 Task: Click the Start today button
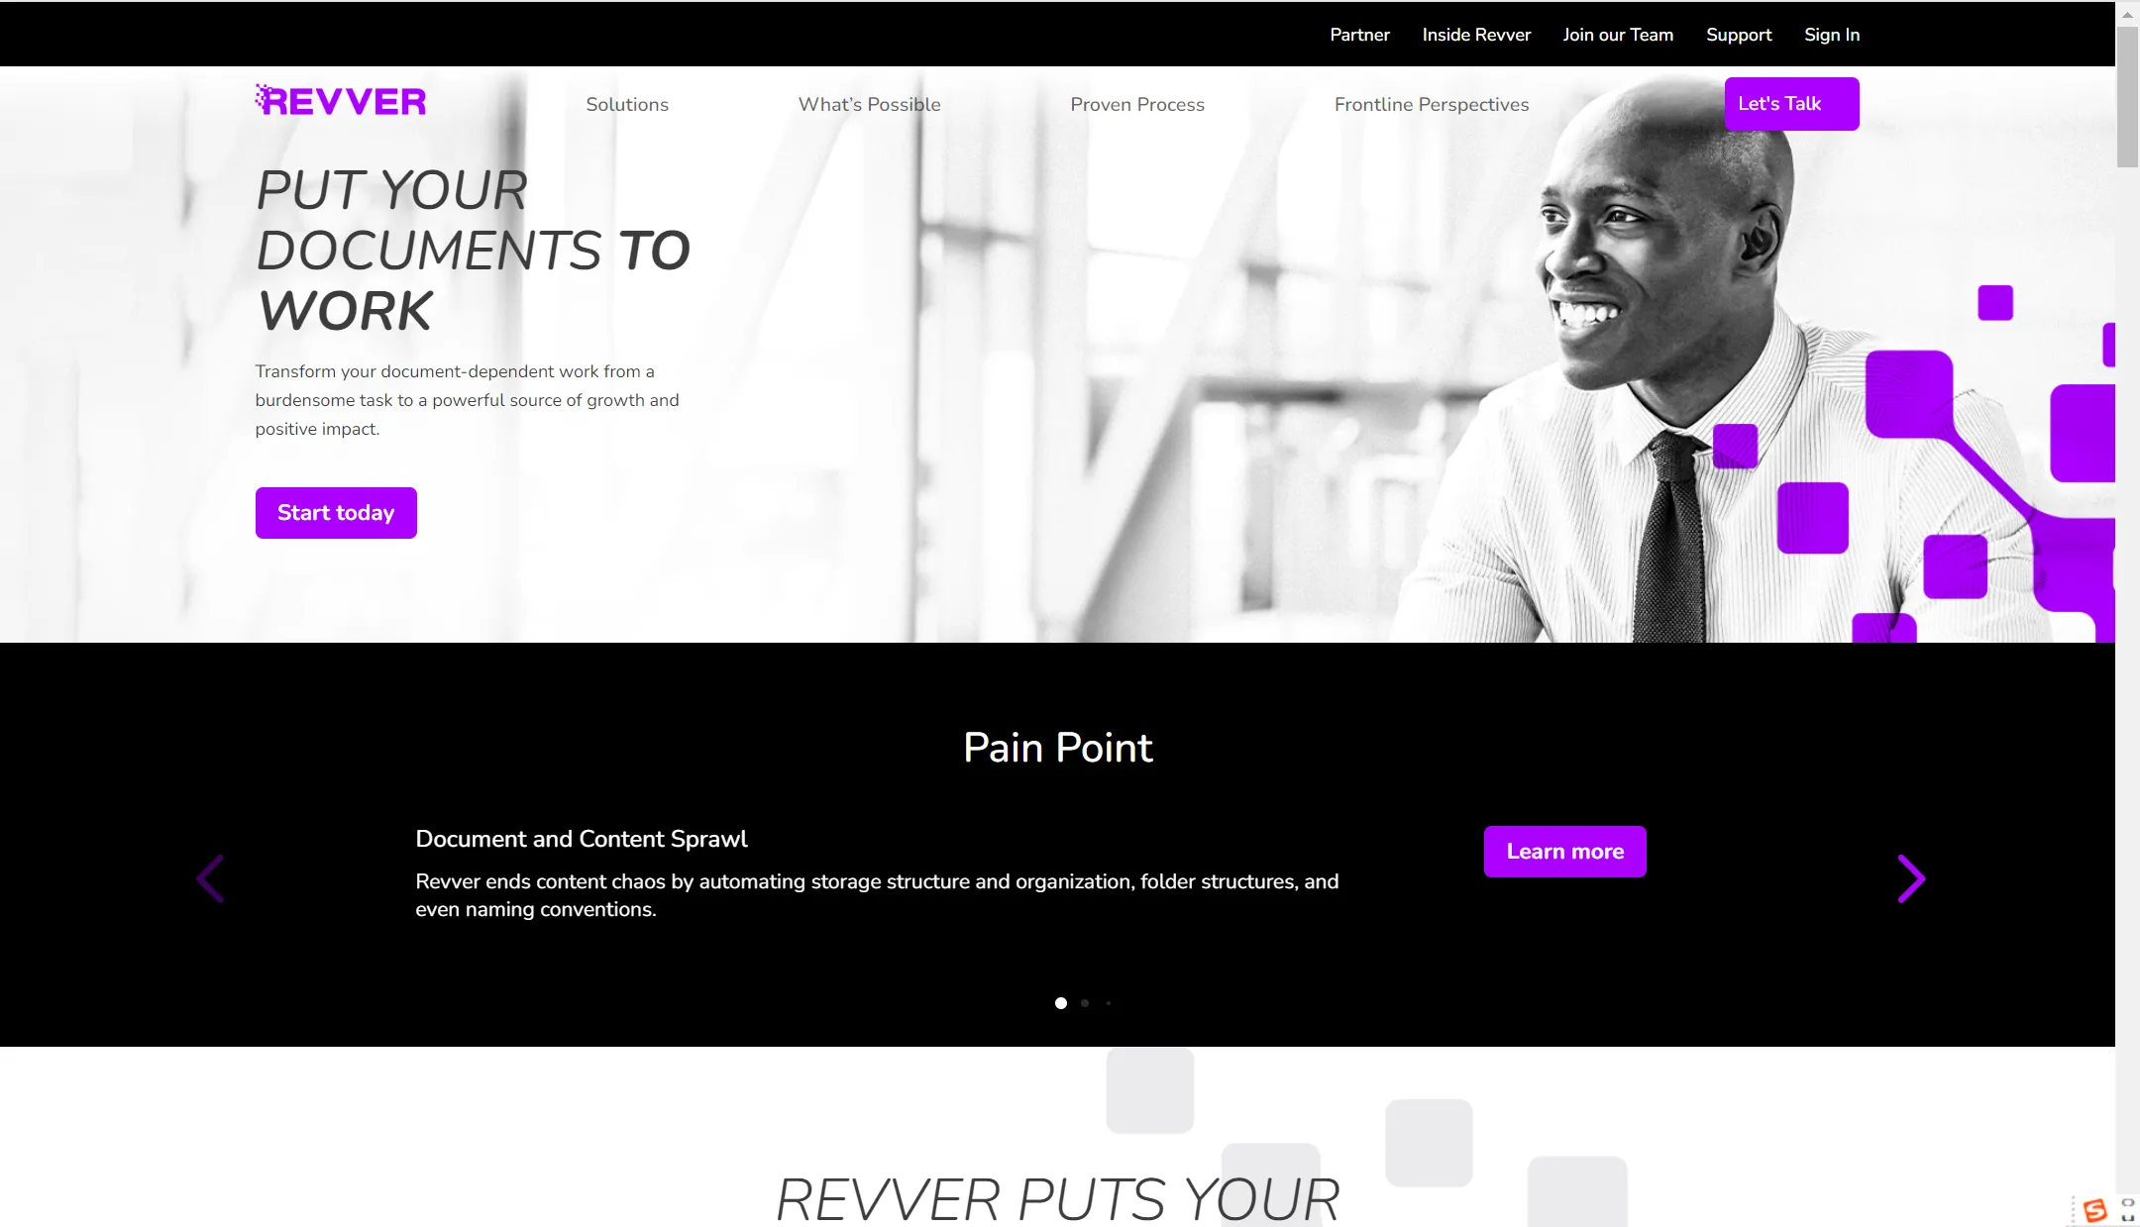[335, 511]
